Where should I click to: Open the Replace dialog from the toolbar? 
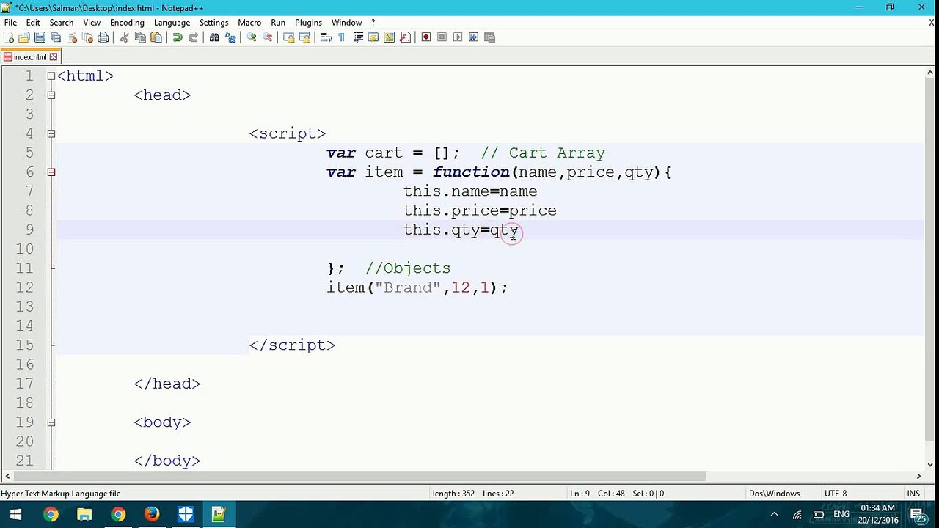pyautogui.click(x=230, y=37)
